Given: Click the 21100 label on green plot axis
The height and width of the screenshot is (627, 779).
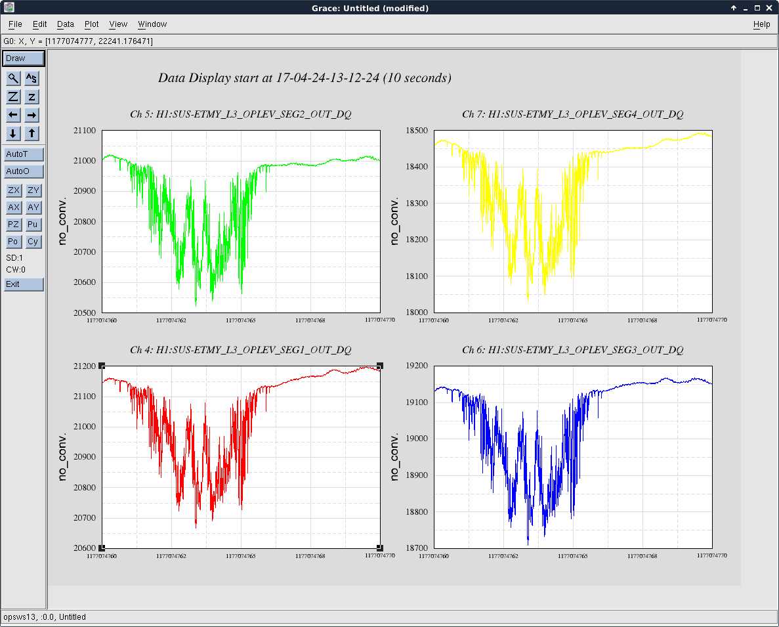Looking at the screenshot, I should pyautogui.click(x=85, y=130).
